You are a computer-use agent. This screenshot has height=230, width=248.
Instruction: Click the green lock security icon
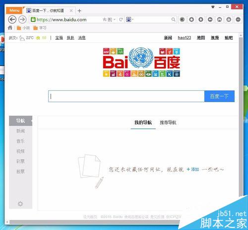click(x=33, y=19)
